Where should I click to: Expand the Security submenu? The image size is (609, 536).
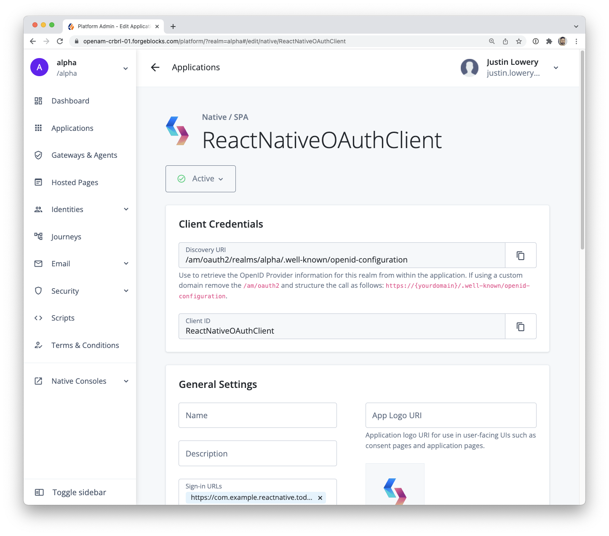[x=126, y=291]
